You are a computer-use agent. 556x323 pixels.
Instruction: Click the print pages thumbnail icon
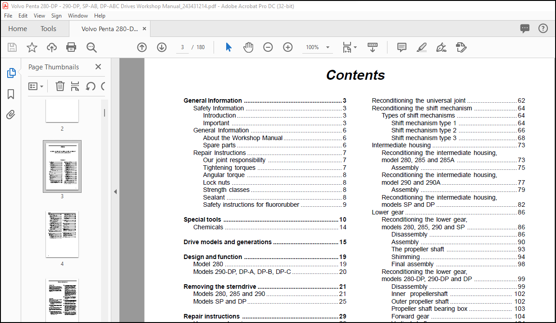pos(75,86)
